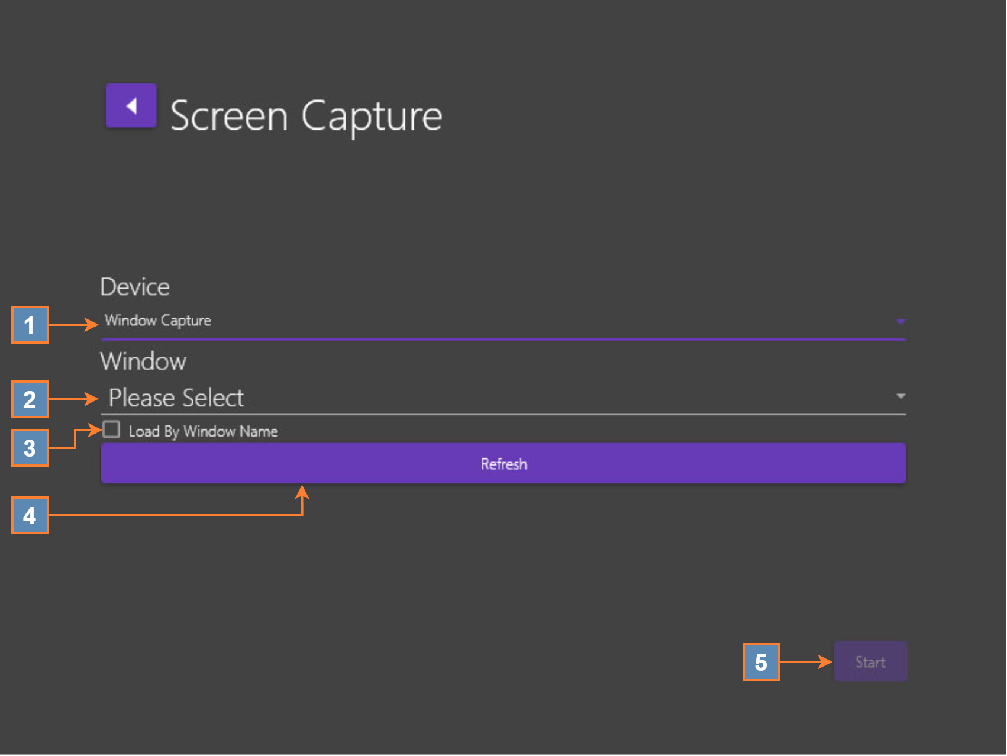
Task: Click the Window field label
Action: [x=143, y=361]
